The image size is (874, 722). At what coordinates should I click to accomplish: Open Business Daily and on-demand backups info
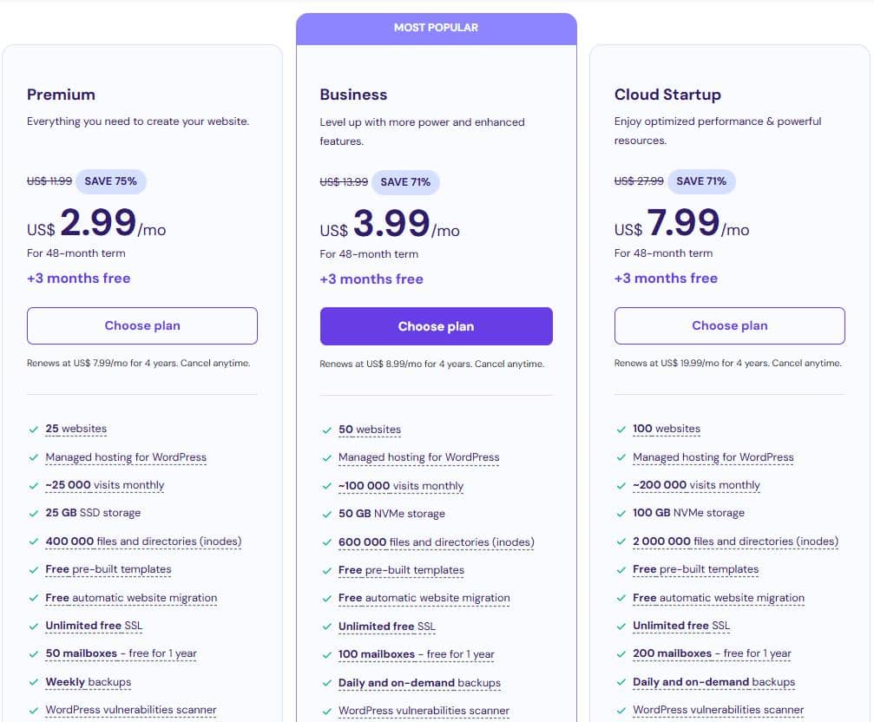coord(419,683)
